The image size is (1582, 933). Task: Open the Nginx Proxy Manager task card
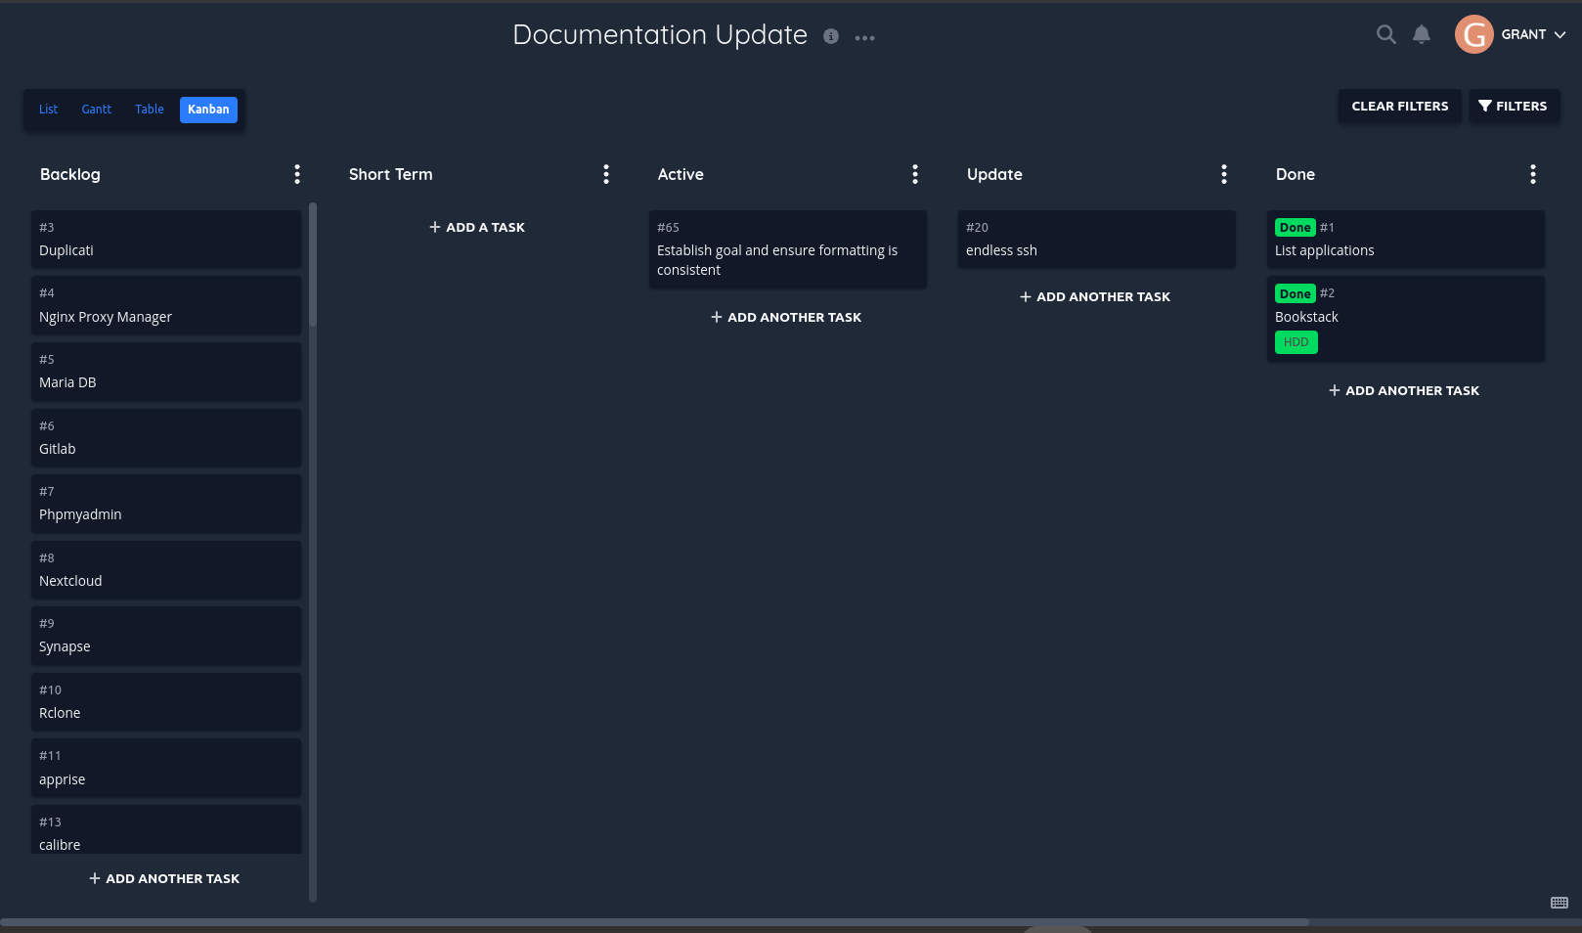tap(166, 306)
